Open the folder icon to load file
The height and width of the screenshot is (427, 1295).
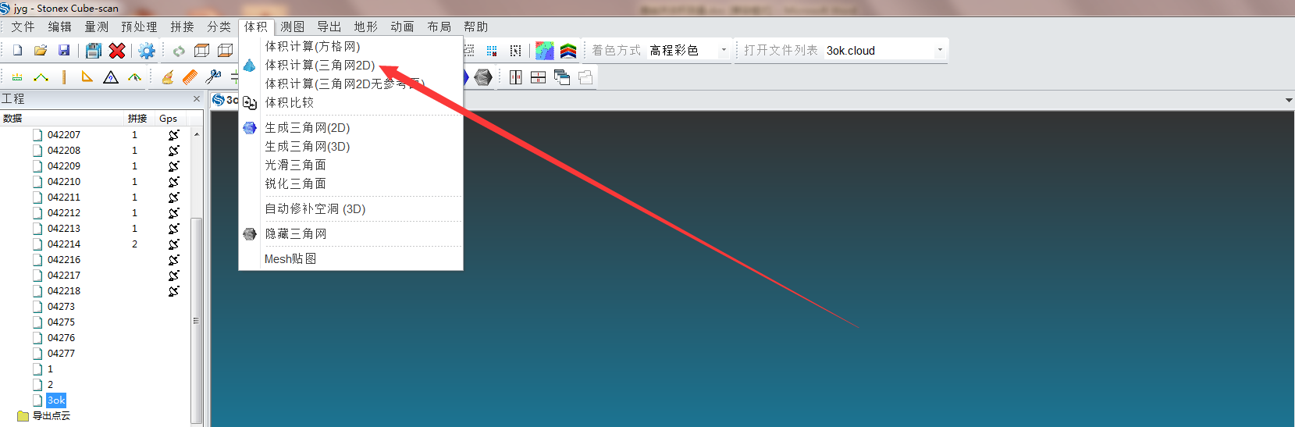click(41, 51)
